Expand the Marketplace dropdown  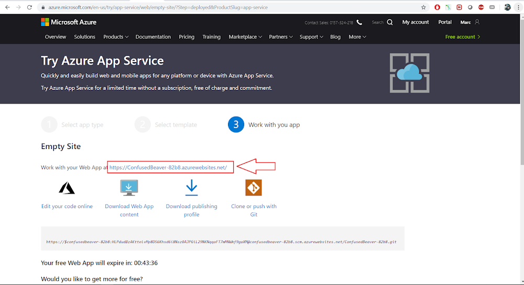245,37
